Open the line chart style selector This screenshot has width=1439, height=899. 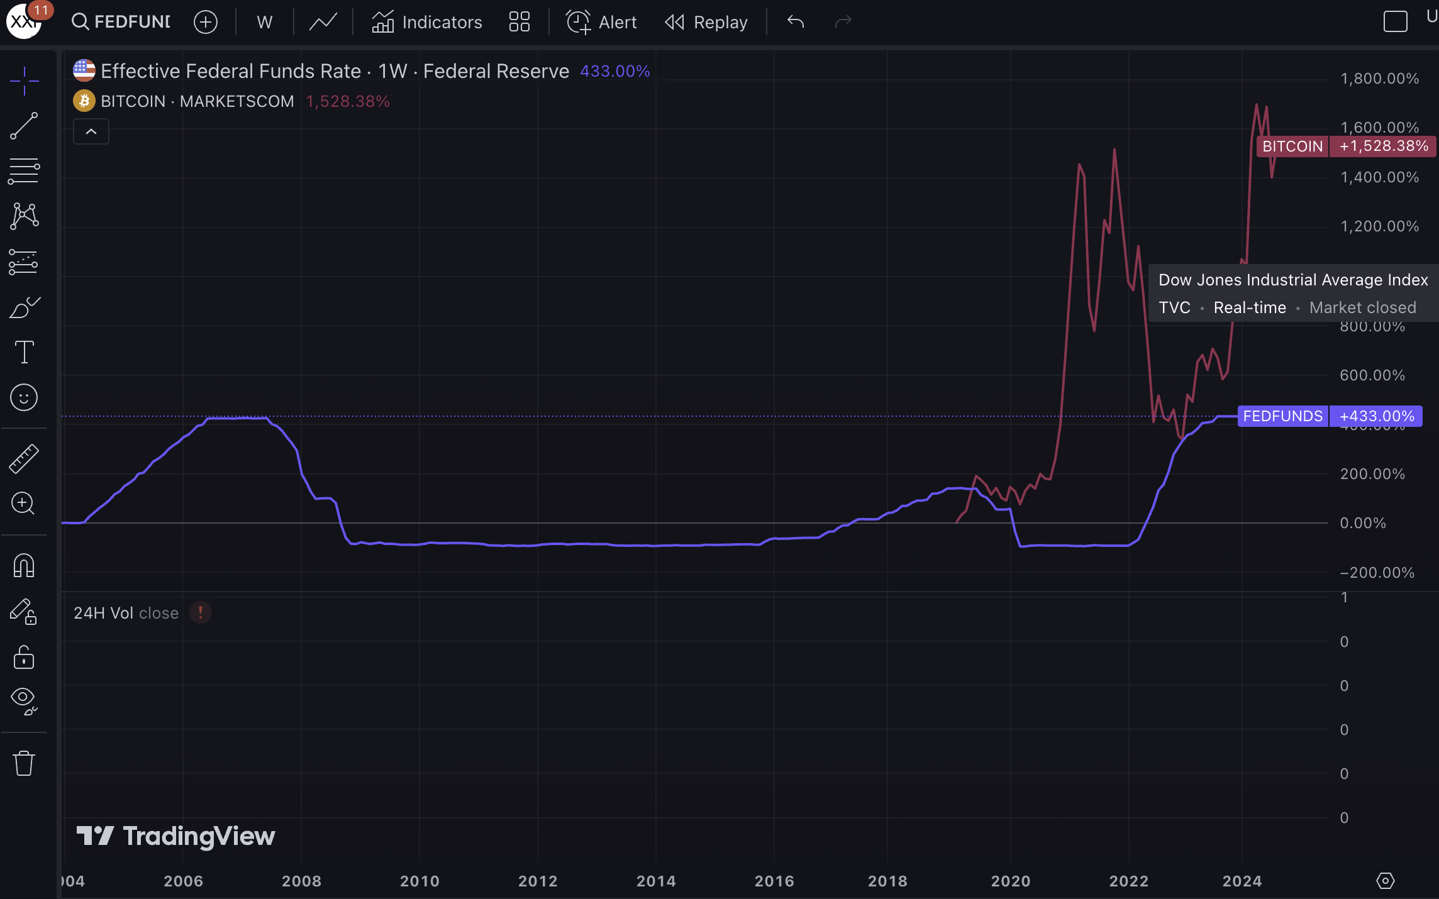(323, 22)
